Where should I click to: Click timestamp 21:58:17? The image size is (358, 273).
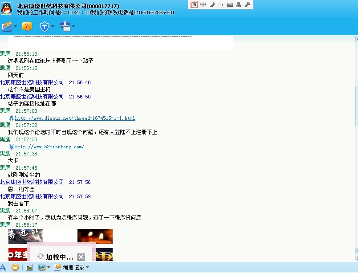tap(26, 225)
